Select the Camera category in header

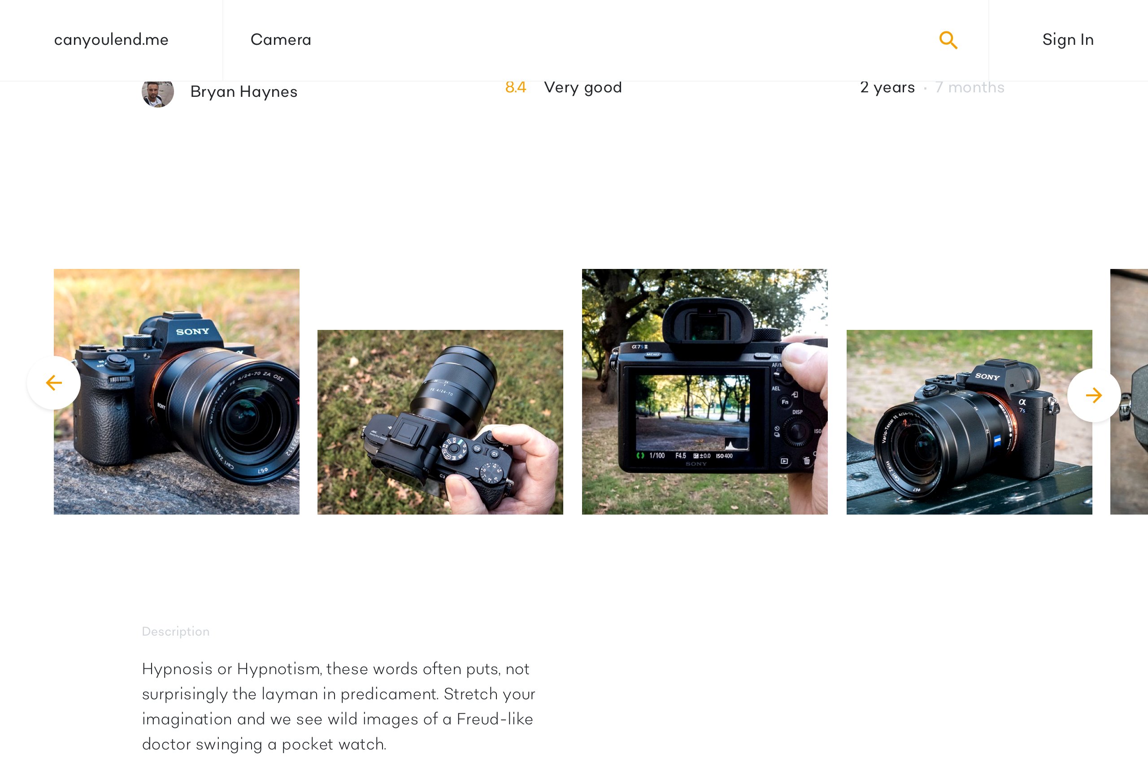281,40
